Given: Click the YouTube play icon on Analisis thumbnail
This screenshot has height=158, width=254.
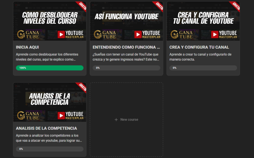Looking at the screenshot, I should 61,116.
